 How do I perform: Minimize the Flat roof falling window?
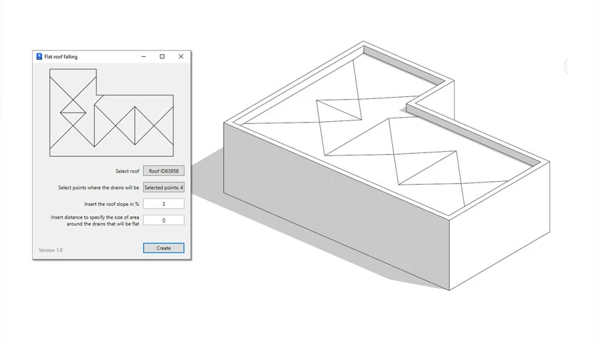[x=144, y=56]
